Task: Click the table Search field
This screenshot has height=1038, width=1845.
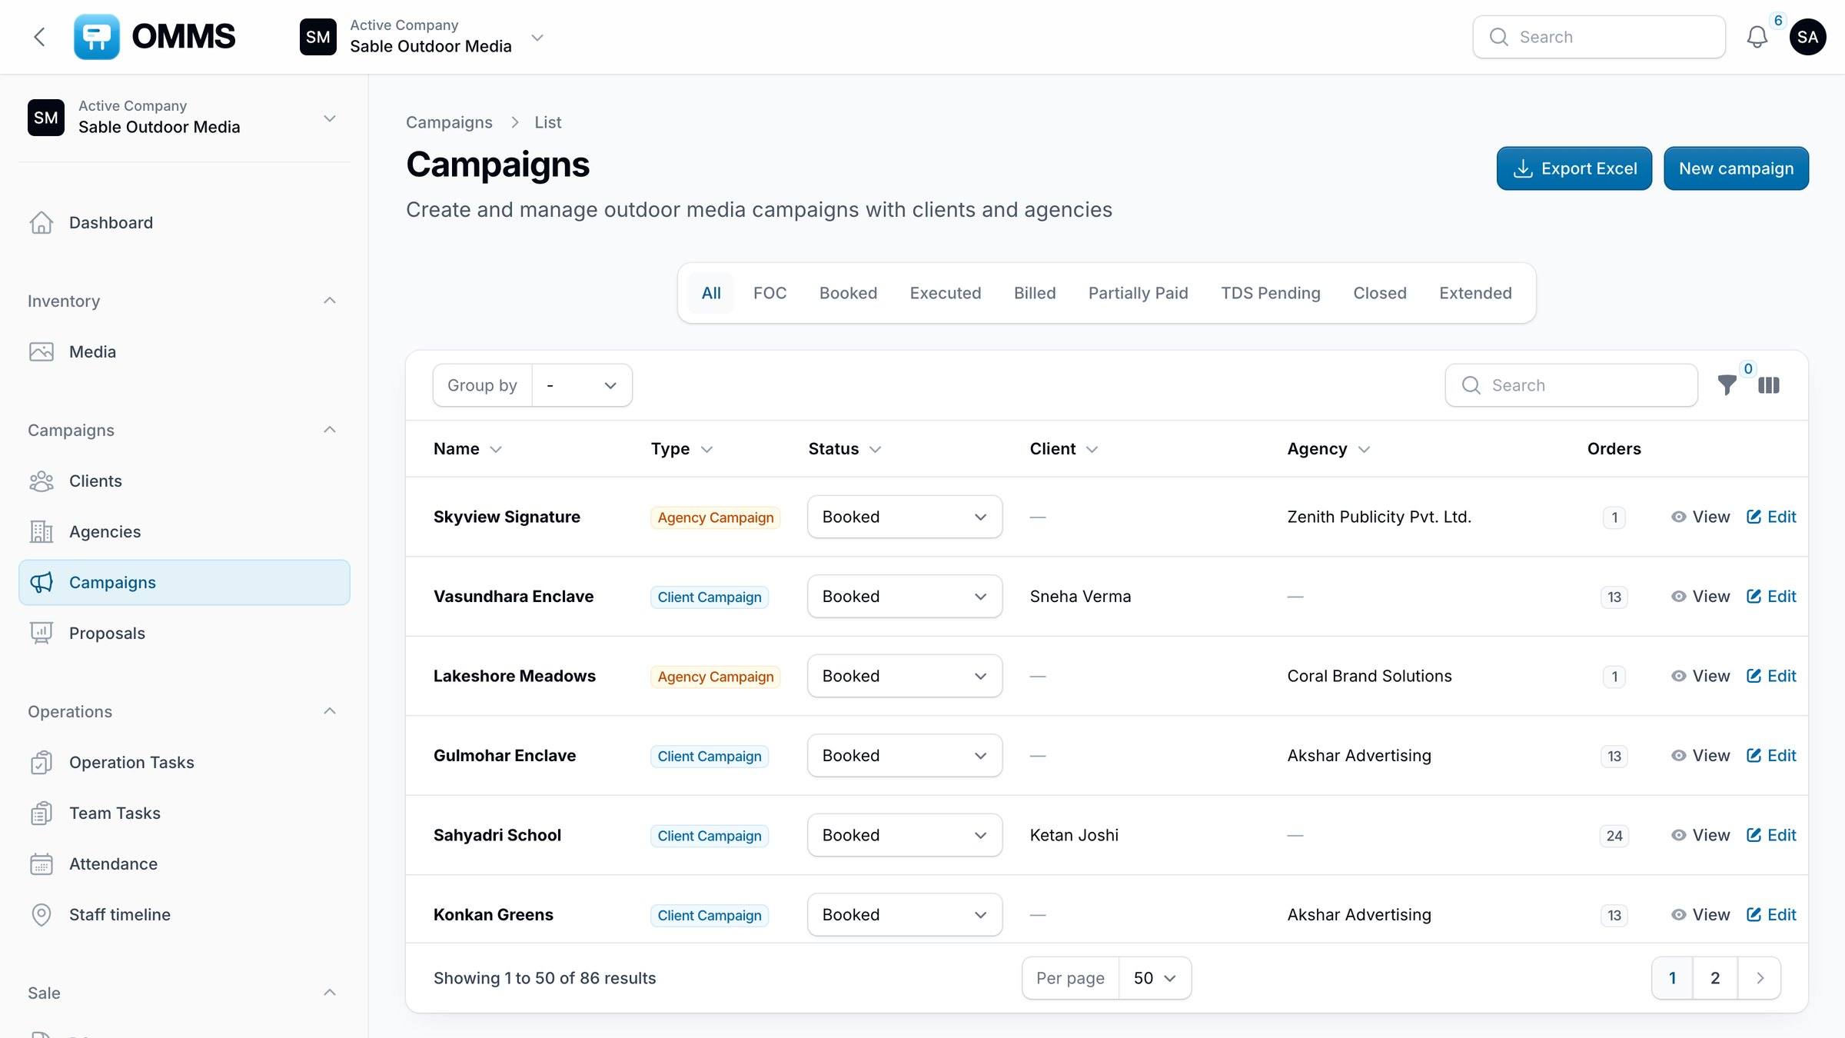Action: click(x=1571, y=385)
